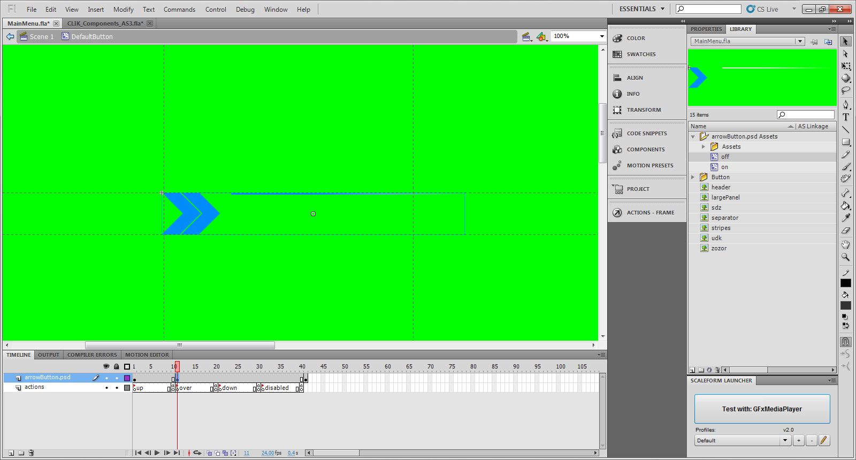The width and height of the screenshot is (856, 460).
Task: Select the Text tool in the tools panel
Action: 846,117
